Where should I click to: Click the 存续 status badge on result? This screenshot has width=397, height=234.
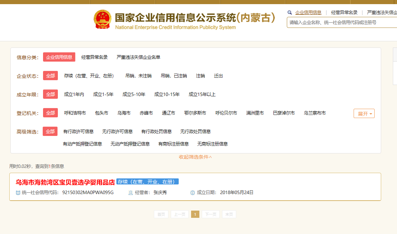[x=148, y=182]
